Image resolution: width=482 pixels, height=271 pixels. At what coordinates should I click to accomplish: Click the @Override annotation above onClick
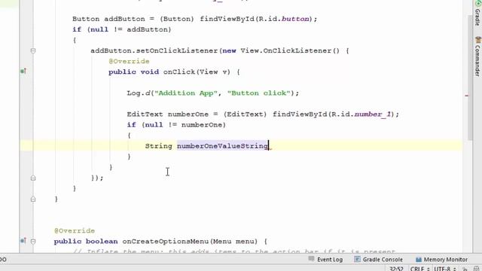[129, 61]
